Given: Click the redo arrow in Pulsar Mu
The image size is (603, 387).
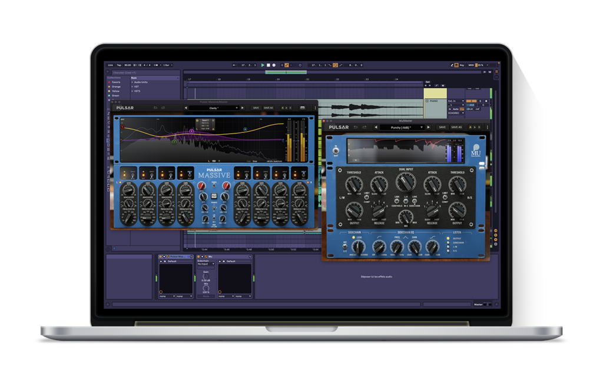Looking at the screenshot, I should 364,127.
